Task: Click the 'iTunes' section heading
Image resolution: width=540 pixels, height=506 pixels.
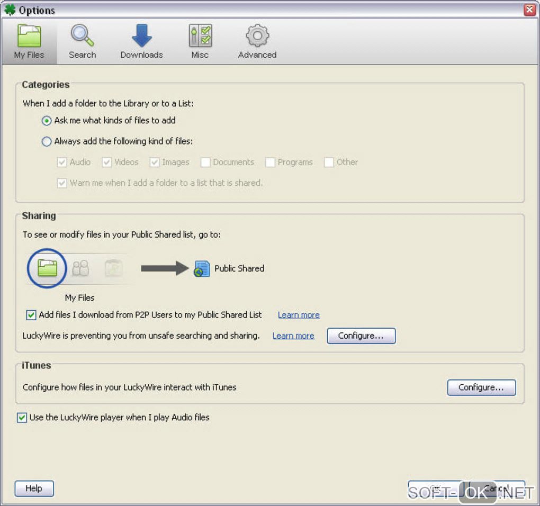Action: point(36,366)
